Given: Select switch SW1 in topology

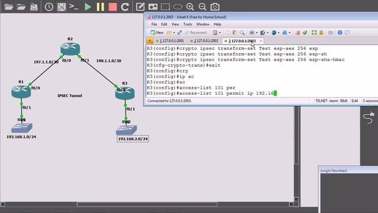Looking at the screenshot, I should point(22,128).
